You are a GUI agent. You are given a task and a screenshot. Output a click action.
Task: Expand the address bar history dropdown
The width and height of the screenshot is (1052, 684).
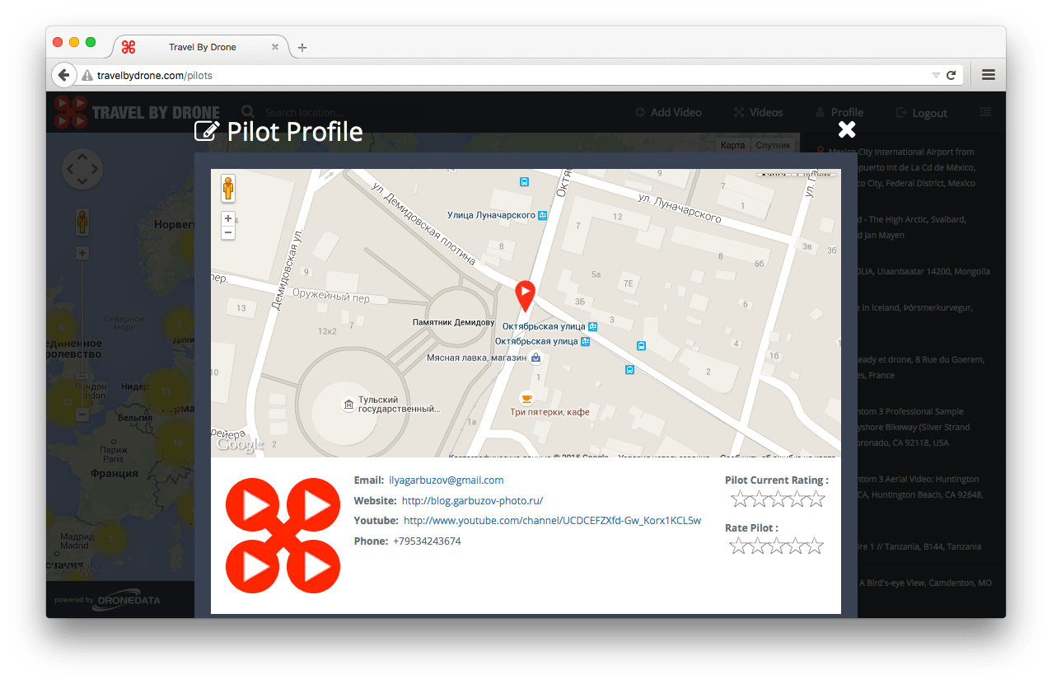click(x=935, y=75)
